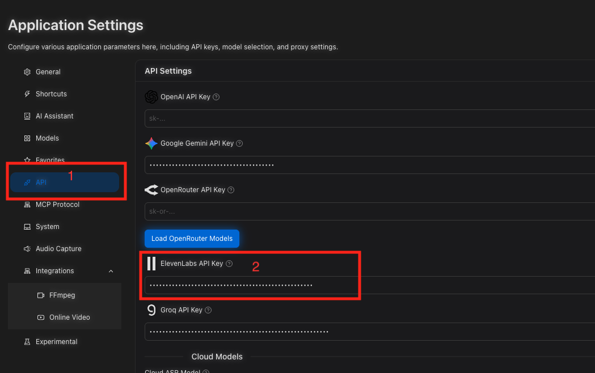Click the Groq API Key label
This screenshot has width=595, height=373.
[182, 310]
